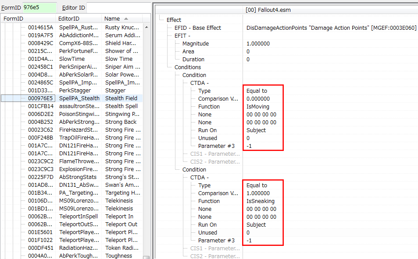The width and height of the screenshot is (418, 259).
Task: Select record 0024865C SpellPA_Imp
Action: coord(71,82)
